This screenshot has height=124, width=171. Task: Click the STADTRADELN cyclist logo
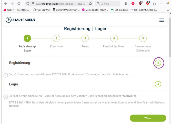8,20
